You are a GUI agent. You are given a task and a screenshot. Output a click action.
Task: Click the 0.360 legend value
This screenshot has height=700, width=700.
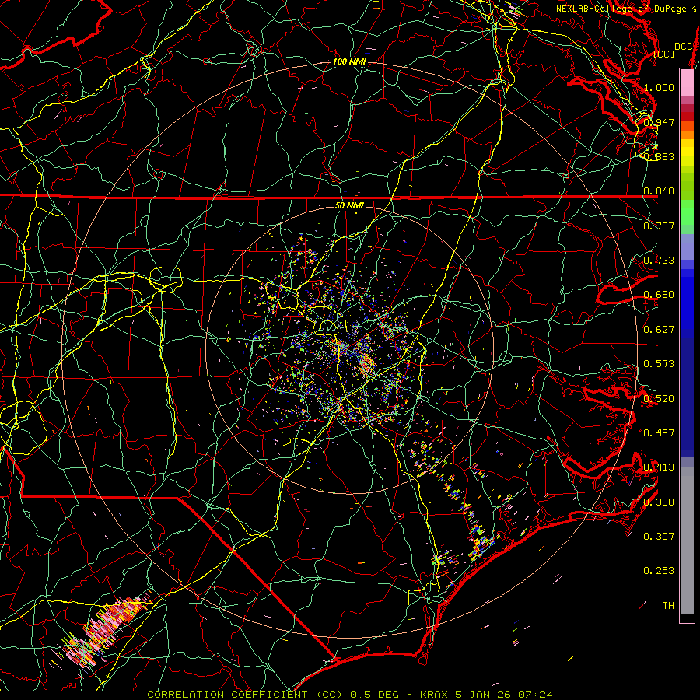[659, 502]
